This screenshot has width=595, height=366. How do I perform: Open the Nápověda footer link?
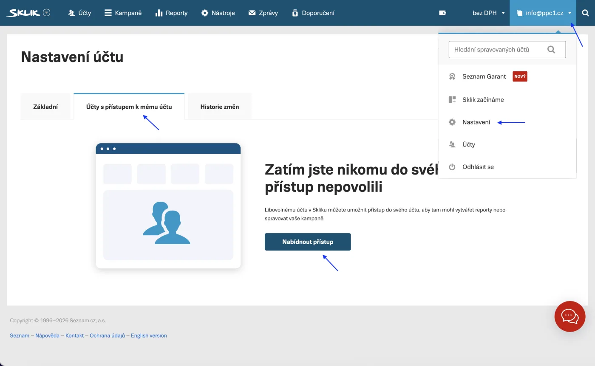pos(47,335)
